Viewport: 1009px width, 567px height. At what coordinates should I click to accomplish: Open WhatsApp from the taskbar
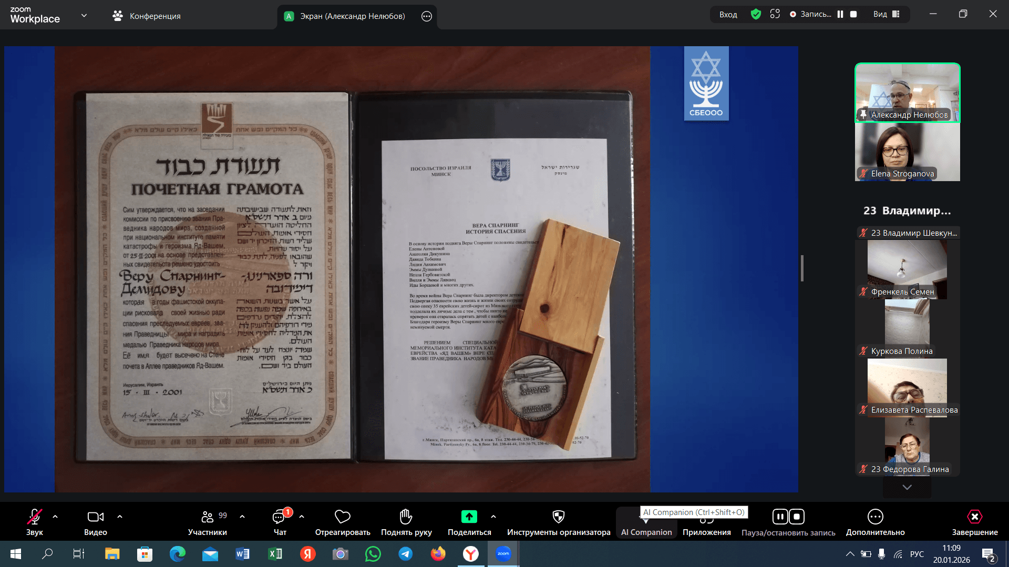(x=373, y=554)
